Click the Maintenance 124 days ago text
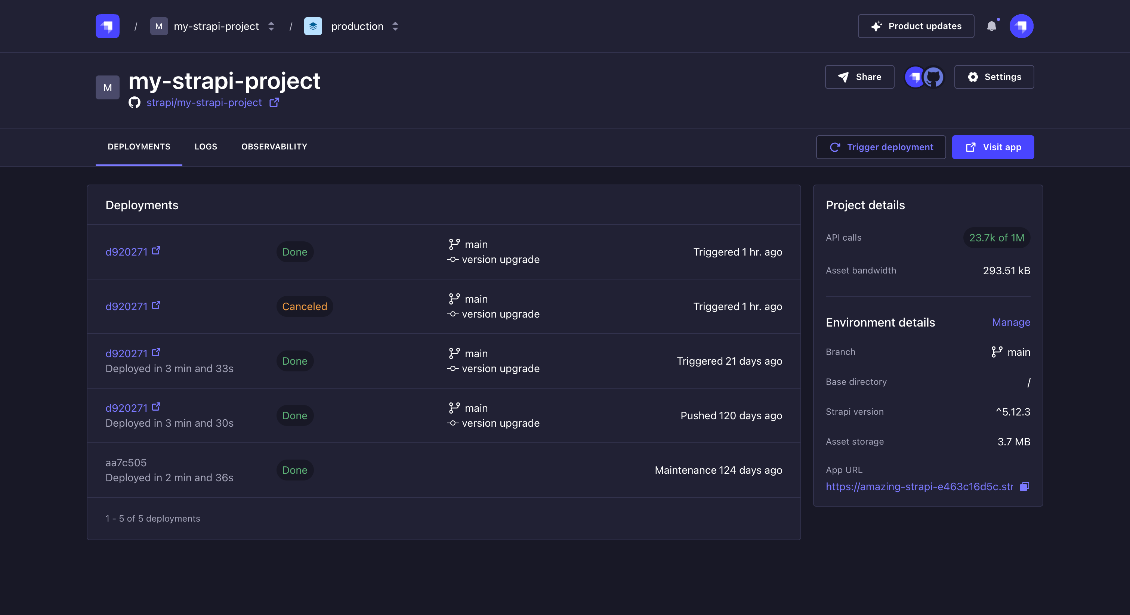Screen dimensions: 1130x615 coord(719,470)
